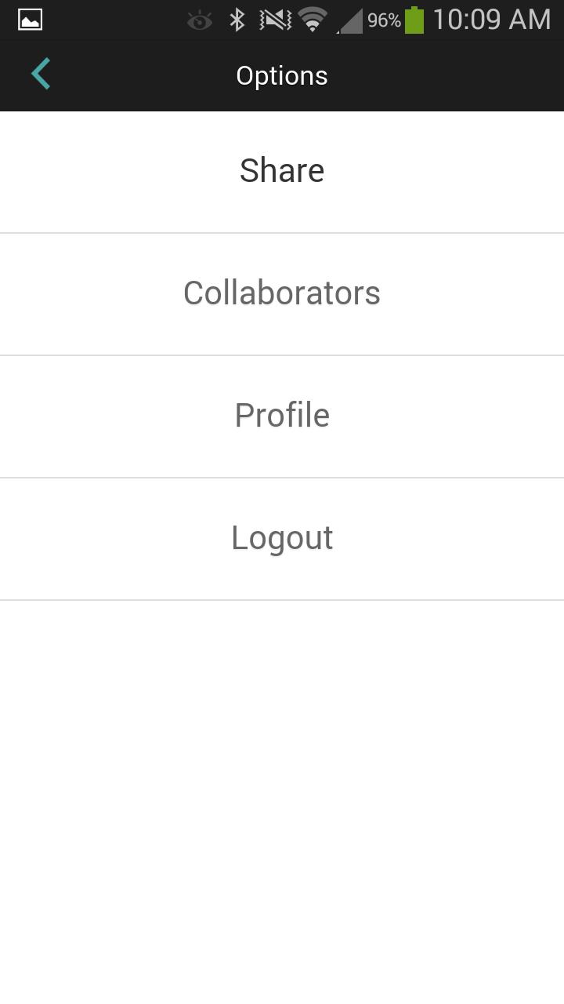Viewport: 564px width, 1004px height.
Task: Tap the Smart Stay eye icon
Action: click(x=200, y=20)
